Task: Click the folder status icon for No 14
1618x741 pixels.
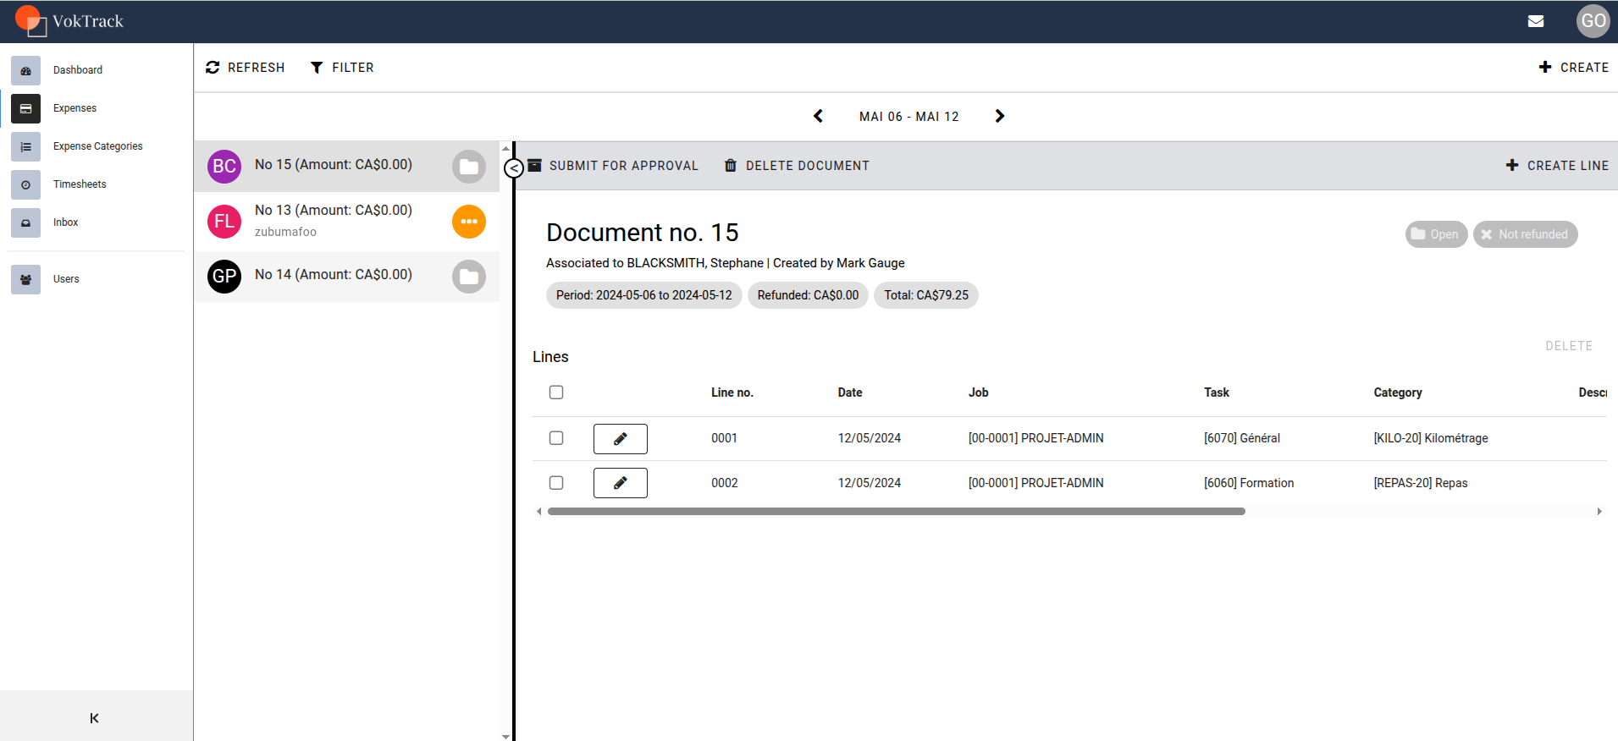Action: click(x=469, y=277)
